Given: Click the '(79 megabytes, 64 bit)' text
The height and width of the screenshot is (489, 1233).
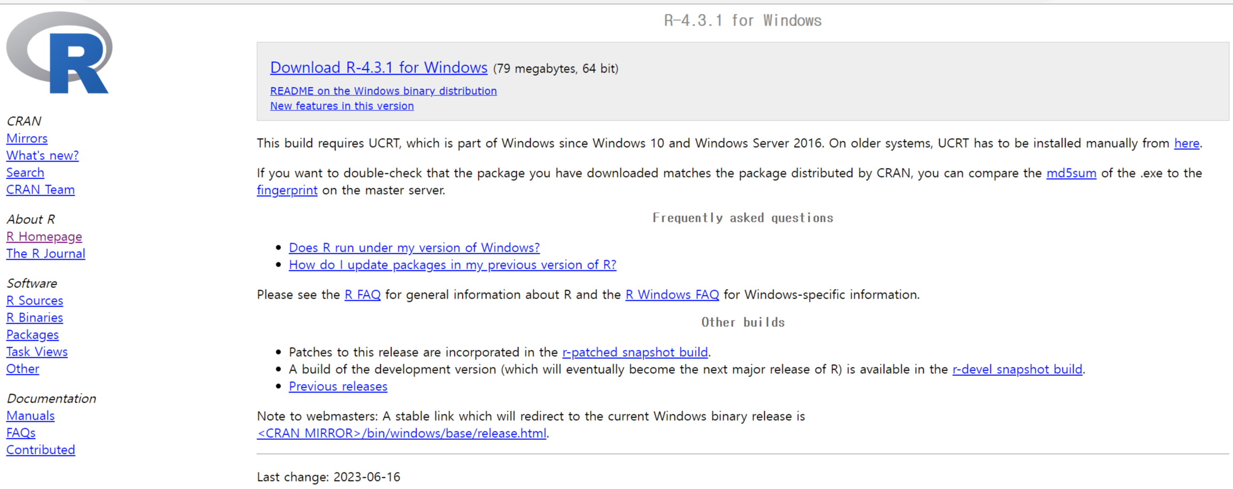Looking at the screenshot, I should pos(556,69).
